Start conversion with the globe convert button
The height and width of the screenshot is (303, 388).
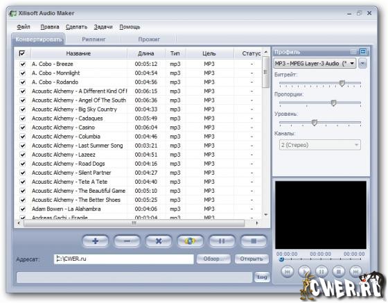(190, 241)
